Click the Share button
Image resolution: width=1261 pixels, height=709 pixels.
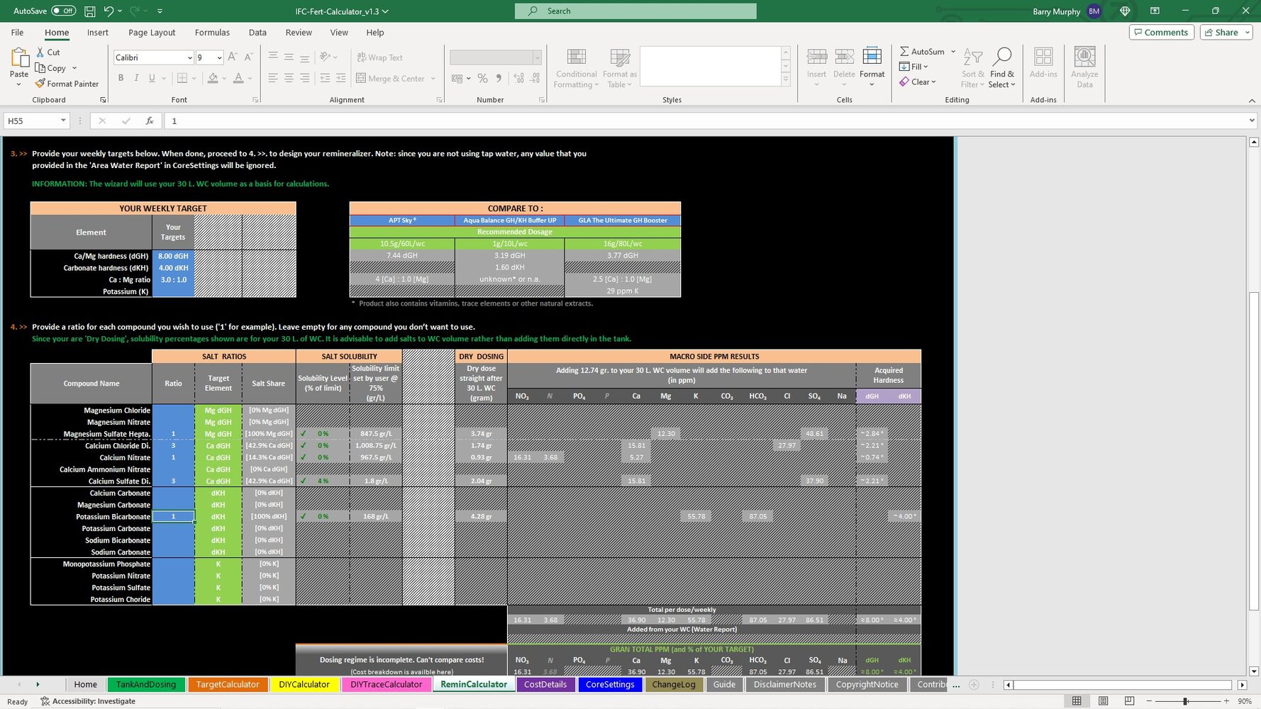[1226, 33]
